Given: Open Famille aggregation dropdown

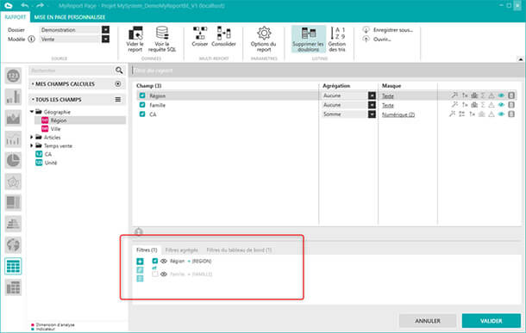Looking at the screenshot, I should pos(372,105).
